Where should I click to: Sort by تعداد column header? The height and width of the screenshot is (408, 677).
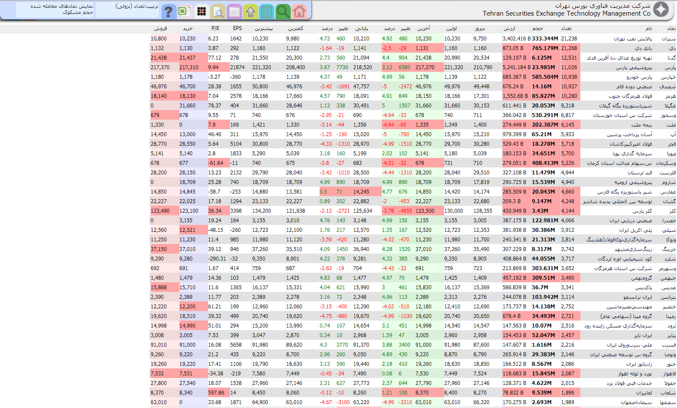(x=566, y=28)
